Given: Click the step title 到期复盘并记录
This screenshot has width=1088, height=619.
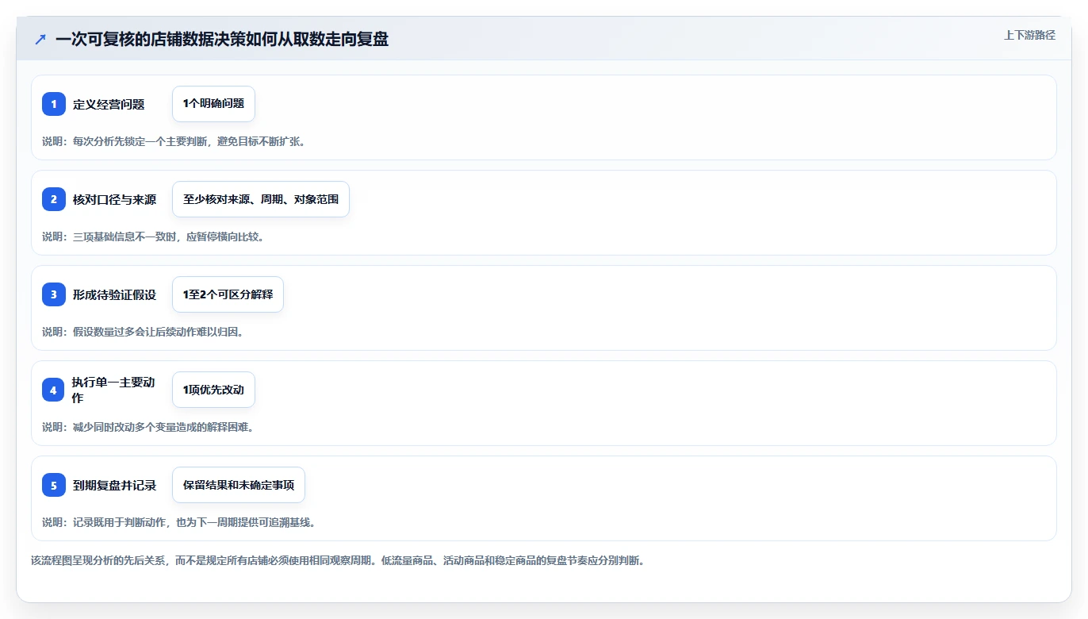Looking at the screenshot, I should [x=115, y=485].
